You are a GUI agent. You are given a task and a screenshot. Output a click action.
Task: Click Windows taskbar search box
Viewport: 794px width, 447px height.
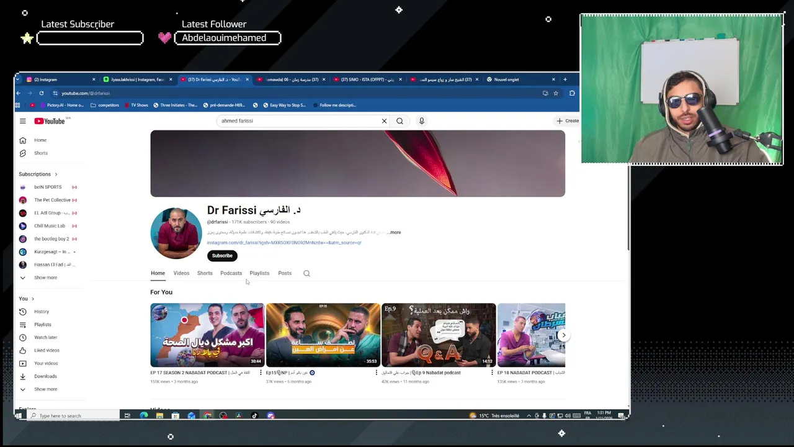click(x=74, y=416)
